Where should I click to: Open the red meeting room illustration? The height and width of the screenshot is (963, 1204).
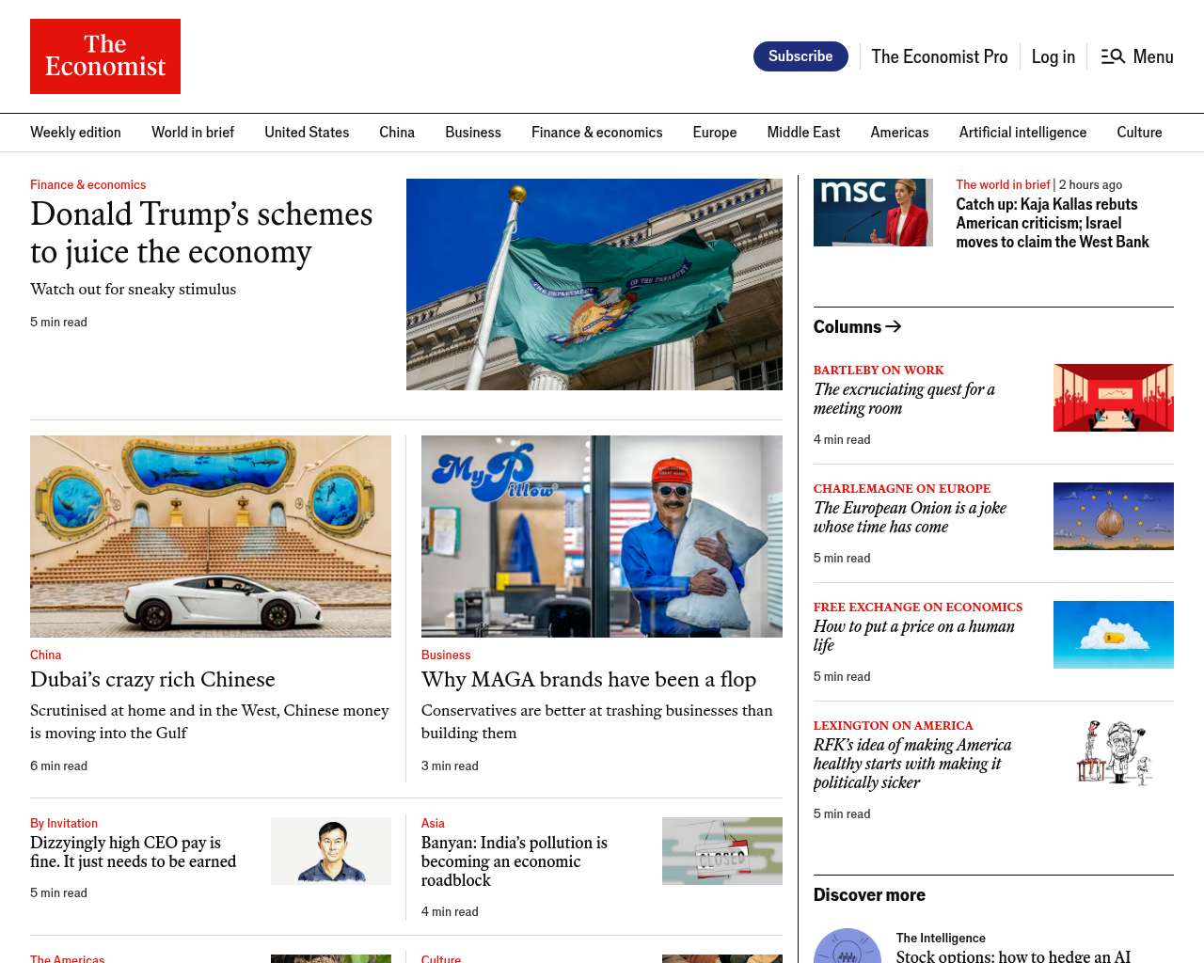point(1114,398)
